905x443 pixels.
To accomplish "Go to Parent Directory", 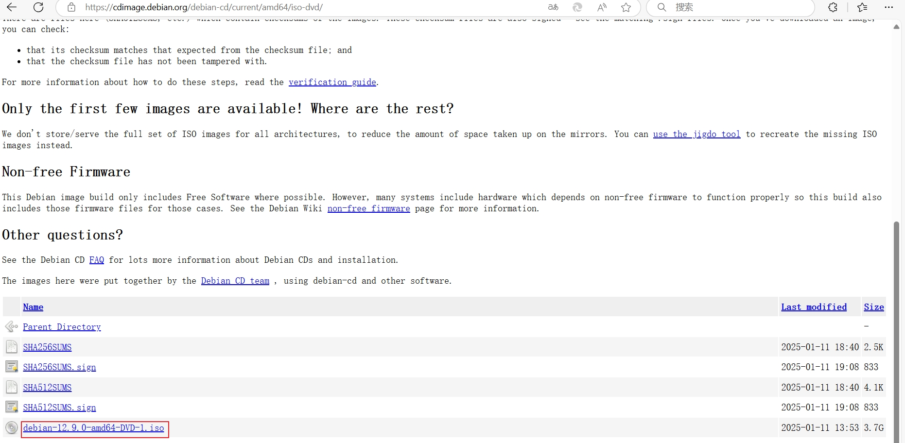I will tap(62, 327).
